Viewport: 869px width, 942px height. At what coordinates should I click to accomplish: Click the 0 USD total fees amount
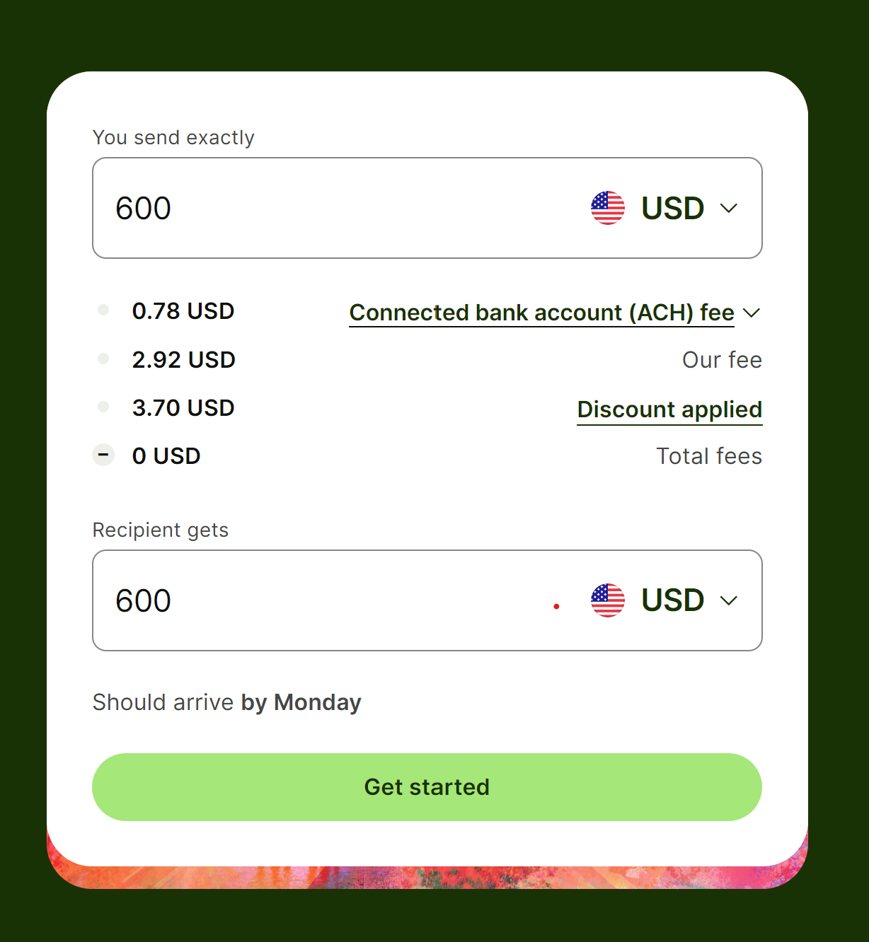coord(166,456)
